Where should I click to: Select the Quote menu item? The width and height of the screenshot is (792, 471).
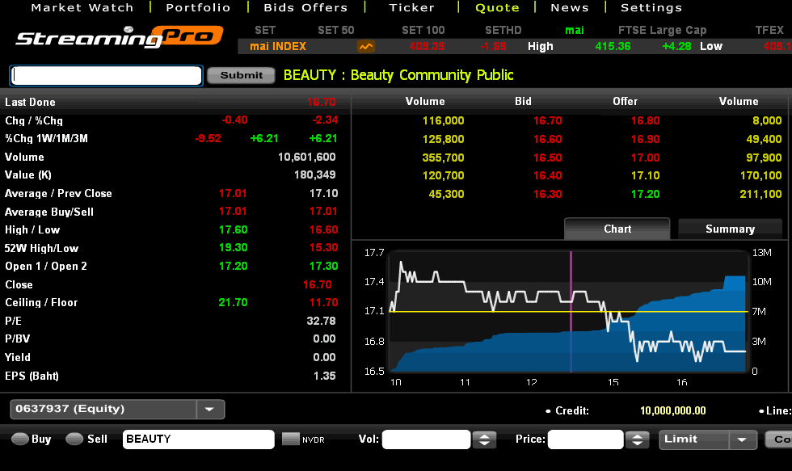[x=498, y=7]
